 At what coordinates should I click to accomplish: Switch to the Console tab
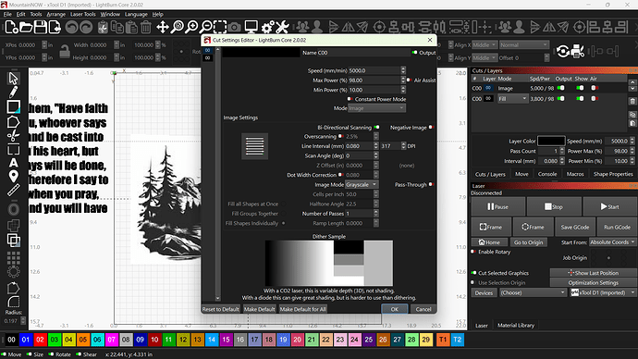[x=547, y=174]
